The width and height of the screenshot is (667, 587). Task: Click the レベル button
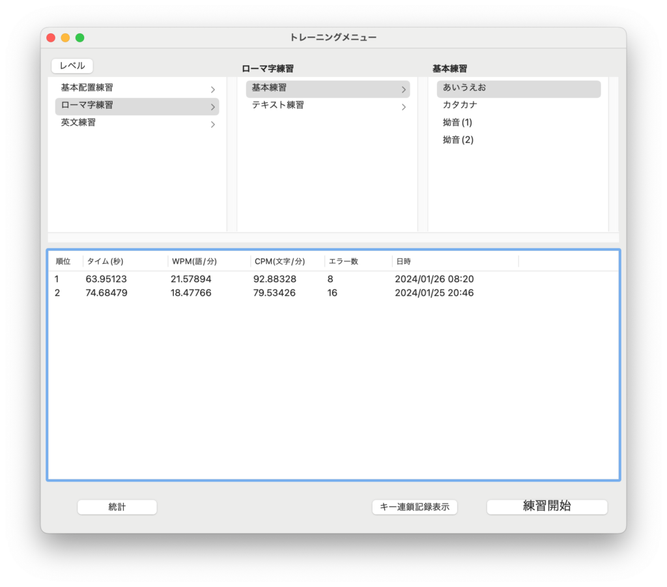pos(72,66)
